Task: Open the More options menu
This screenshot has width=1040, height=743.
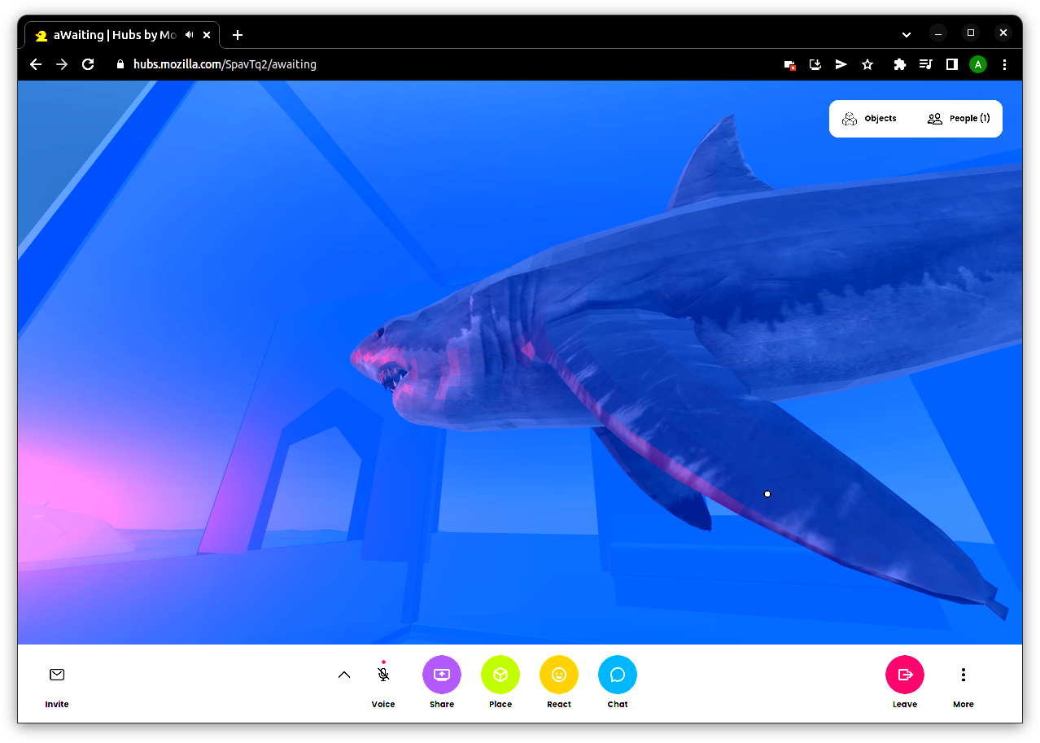Action: coord(964,675)
